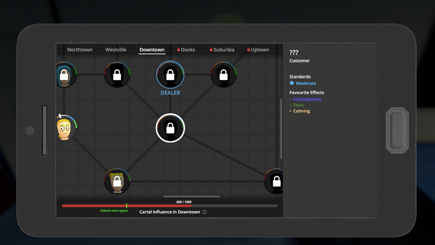Viewport: 435px width, 245px height.
Task: Click the green unlock-next-region marker
Action: [127, 206]
